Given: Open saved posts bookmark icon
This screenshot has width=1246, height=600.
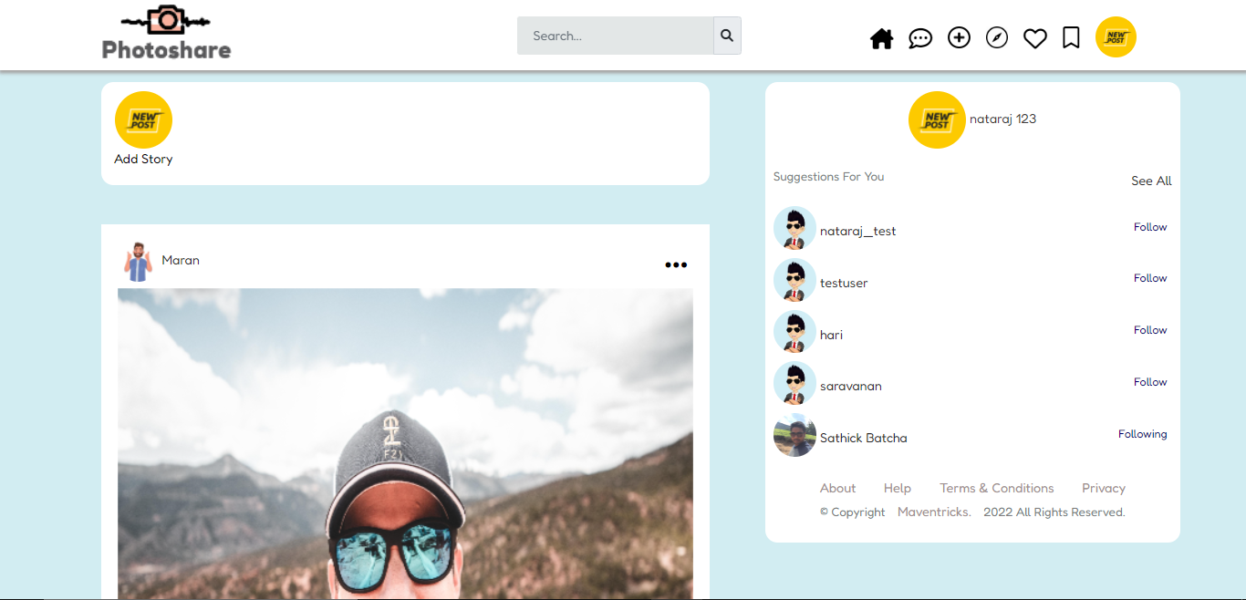Looking at the screenshot, I should pos(1071,37).
